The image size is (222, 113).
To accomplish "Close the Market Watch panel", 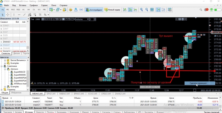I will click(29, 19).
